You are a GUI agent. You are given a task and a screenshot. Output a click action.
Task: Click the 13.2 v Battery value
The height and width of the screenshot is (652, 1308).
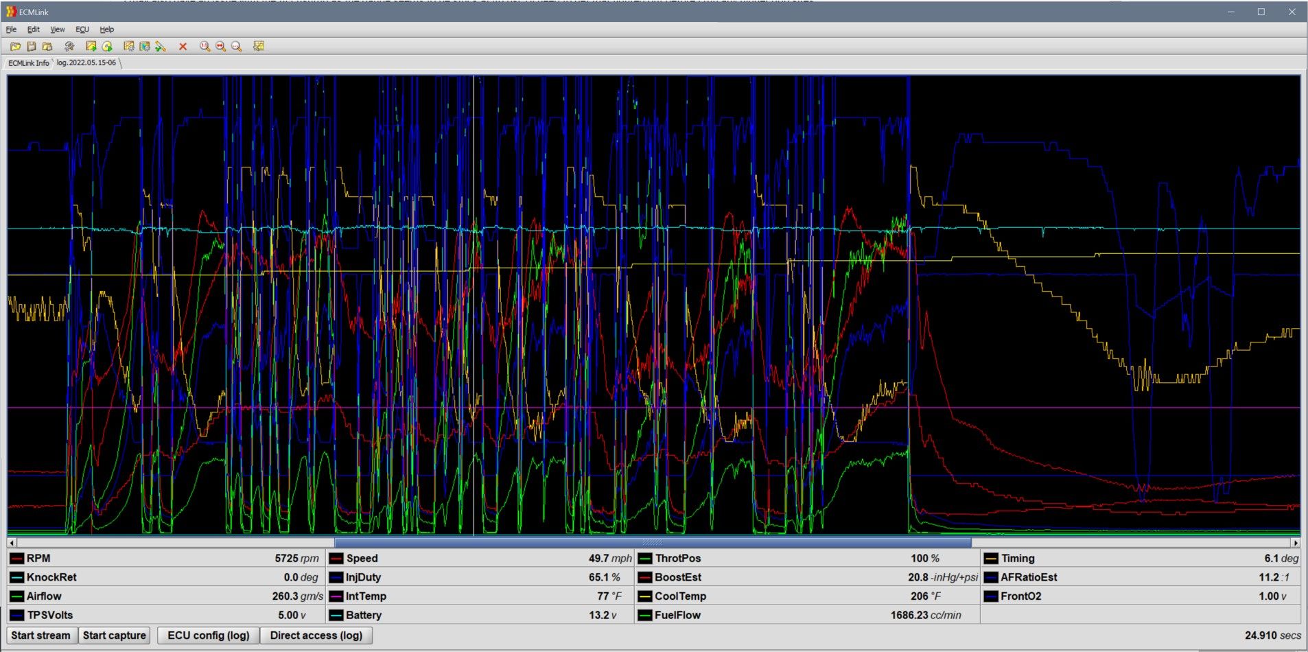(603, 616)
